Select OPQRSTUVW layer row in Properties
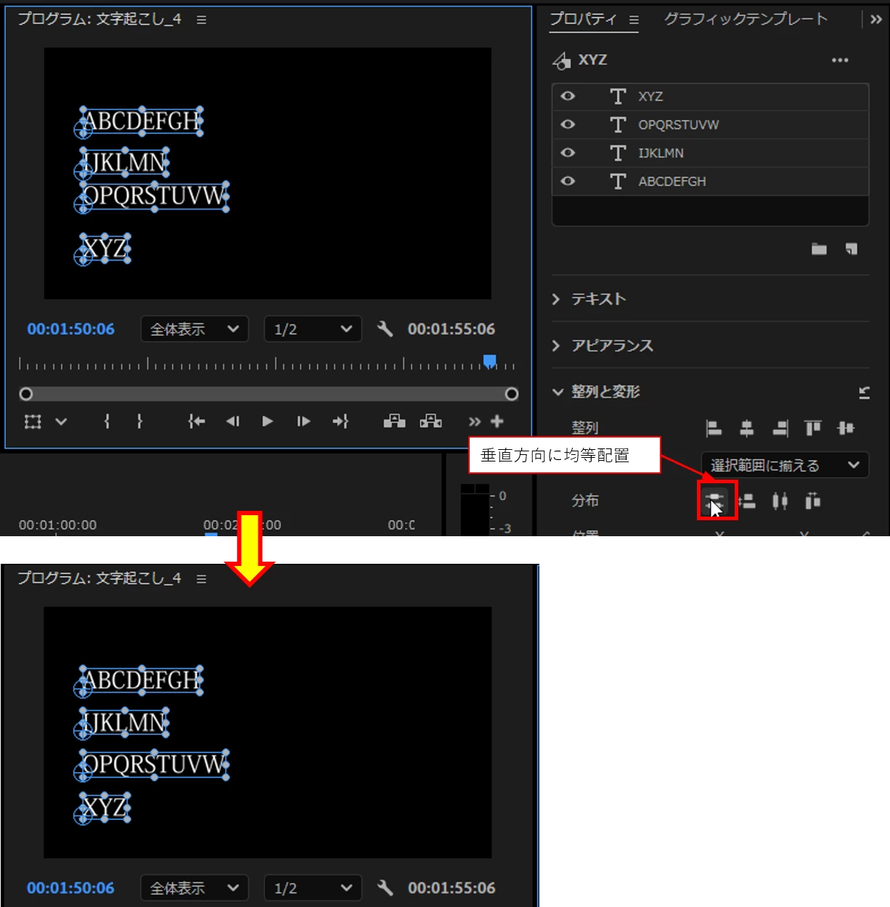This screenshot has width=890, height=907. [x=711, y=125]
